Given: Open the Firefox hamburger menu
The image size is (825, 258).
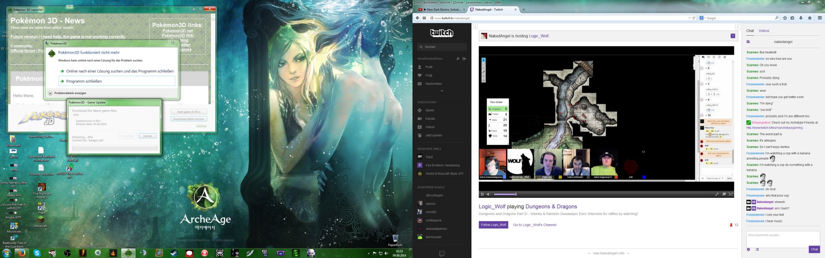Looking at the screenshot, I should (x=820, y=18).
